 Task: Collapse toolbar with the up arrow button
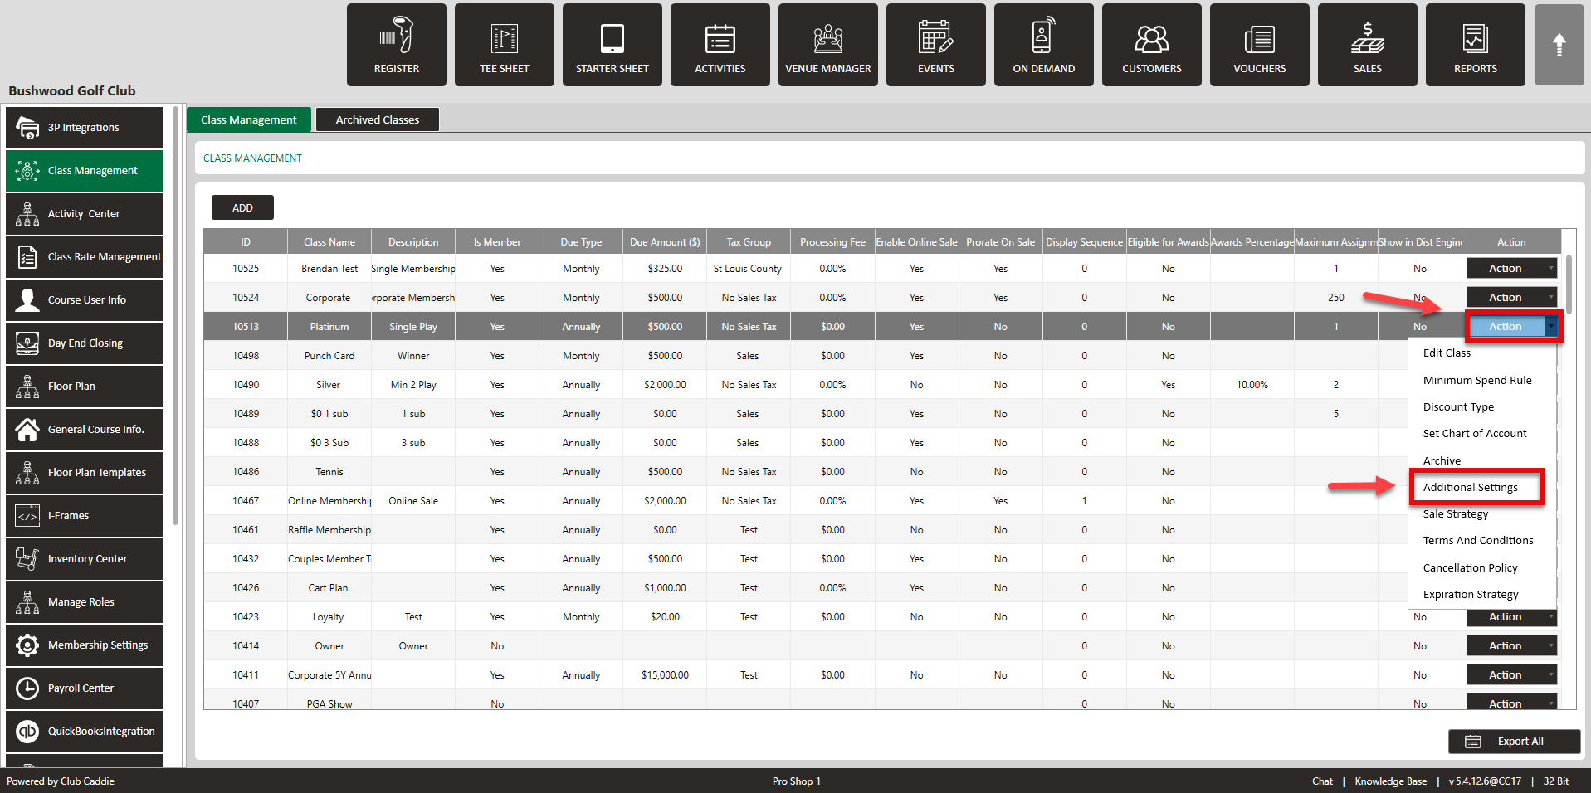point(1559,45)
